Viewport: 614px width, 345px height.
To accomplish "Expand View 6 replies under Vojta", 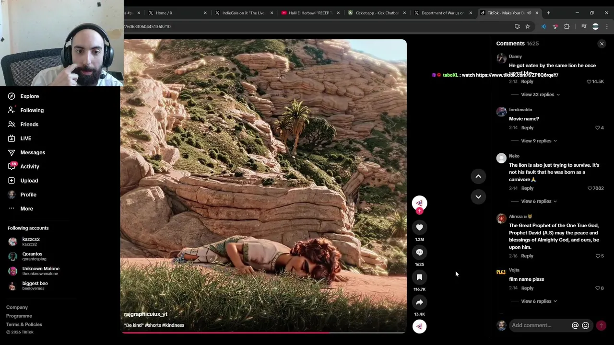I will pyautogui.click(x=539, y=301).
